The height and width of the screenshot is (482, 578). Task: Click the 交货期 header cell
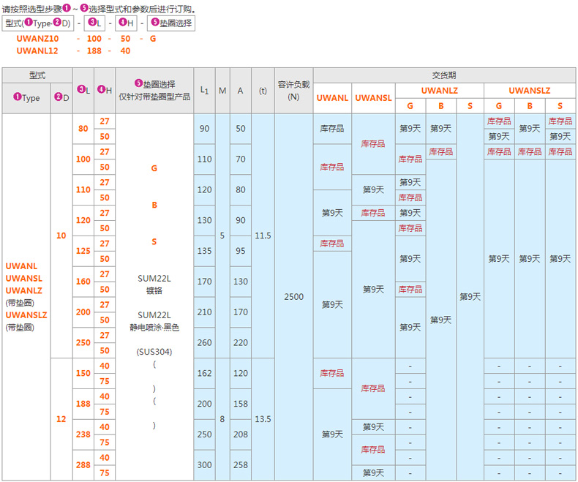444,75
